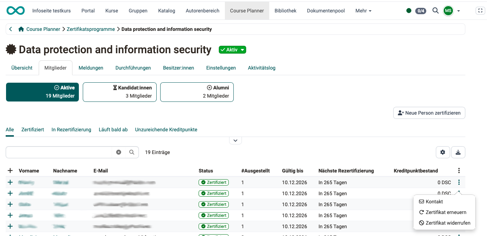Download the member table via the export icon
487x236 pixels.
(x=458, y=152)
